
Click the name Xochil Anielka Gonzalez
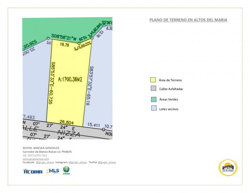pos(40,148)
